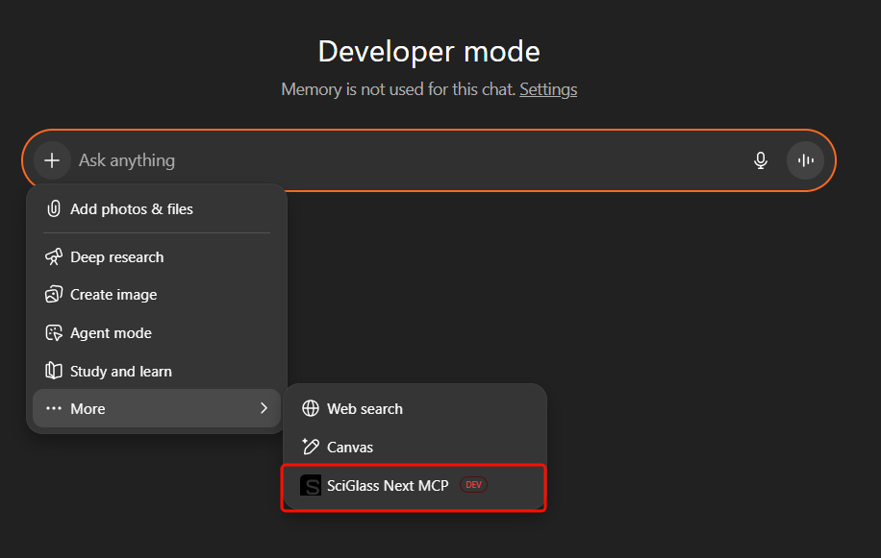Select the "SciGlass Next MCP" connector label
Screen dimensions: 881x558
click(x=388, y=486)
